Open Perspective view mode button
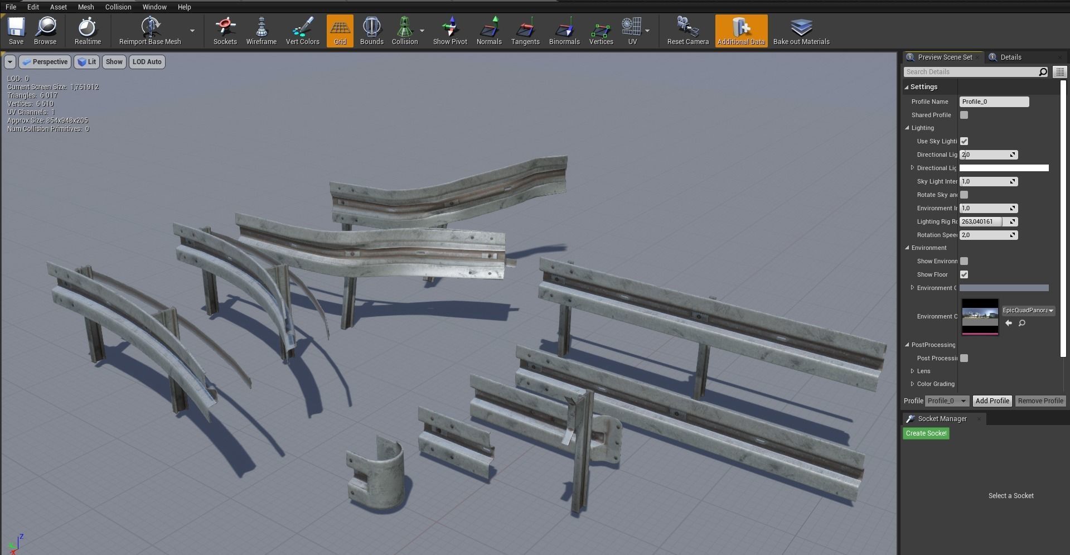The height and width of the screenshot is (555, 1070). point(45,62)
